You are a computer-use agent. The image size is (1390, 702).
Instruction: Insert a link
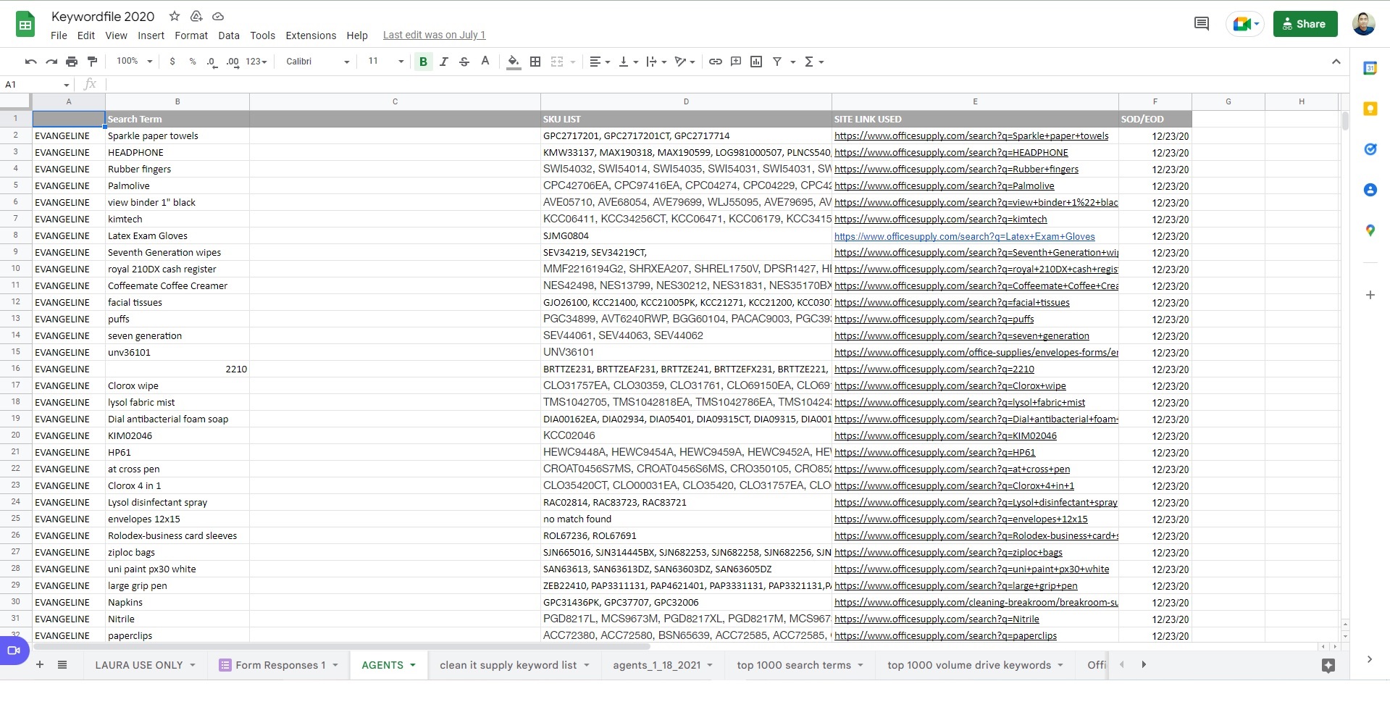click(x=716, y=62)
